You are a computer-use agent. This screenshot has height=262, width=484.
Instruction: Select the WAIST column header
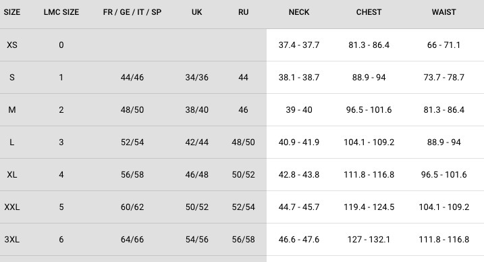[444, 12]
